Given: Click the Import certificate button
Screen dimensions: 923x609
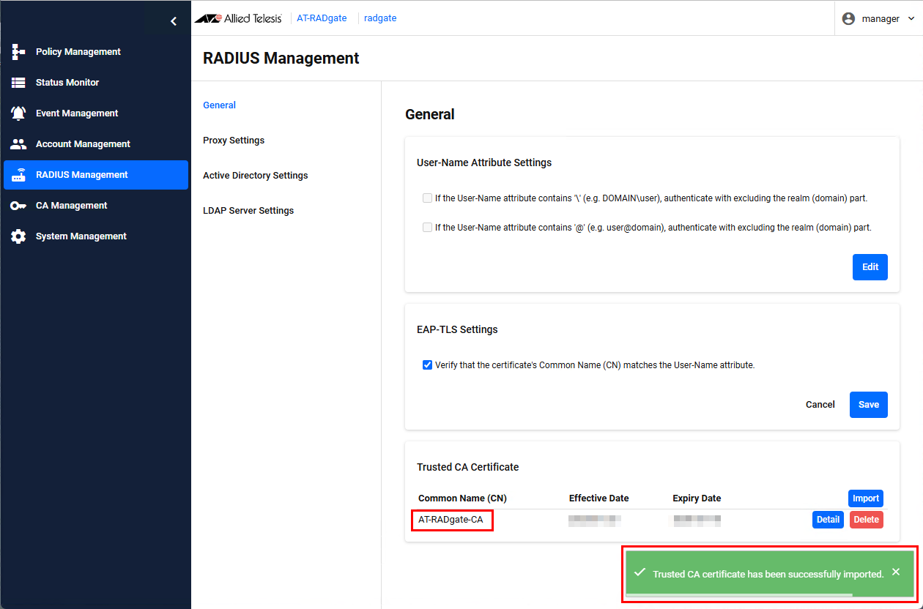Looking at the screenshot, I should (866, 498).
